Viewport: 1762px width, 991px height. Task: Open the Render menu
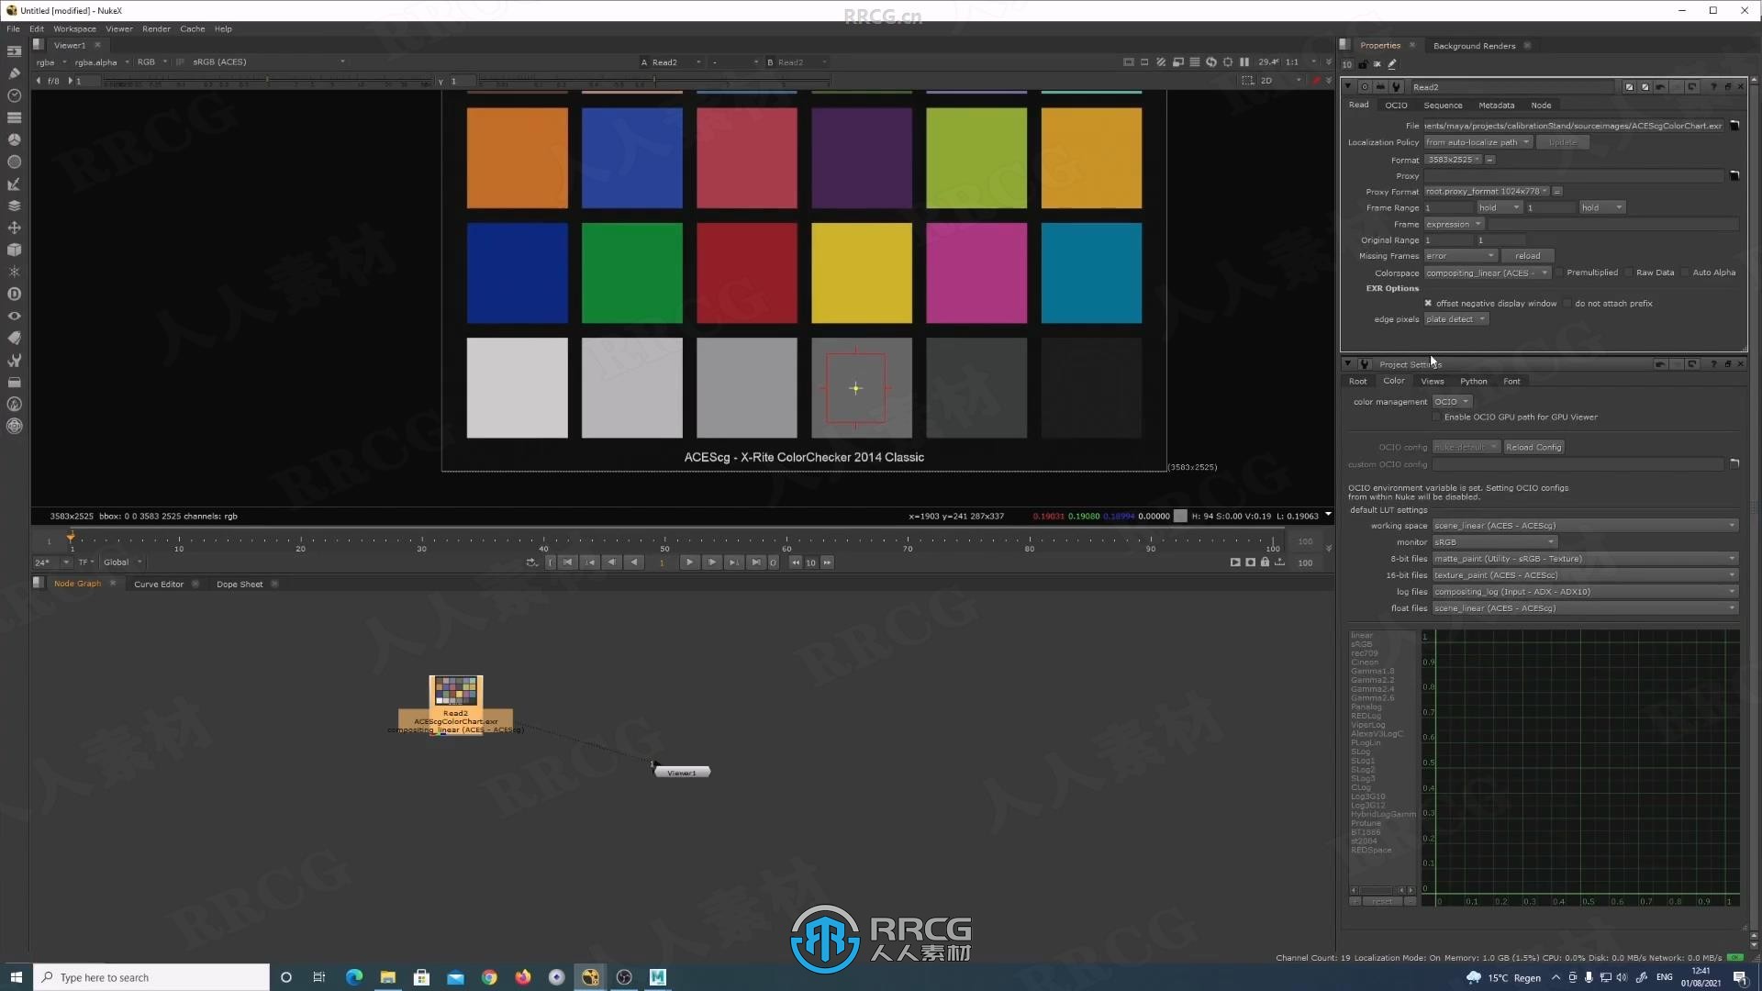click(x=156, y=28)
